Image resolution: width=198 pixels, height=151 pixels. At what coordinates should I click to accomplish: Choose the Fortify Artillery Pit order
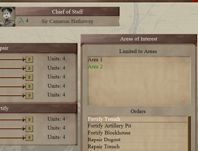pyautogui.click(x=109, y=126)
